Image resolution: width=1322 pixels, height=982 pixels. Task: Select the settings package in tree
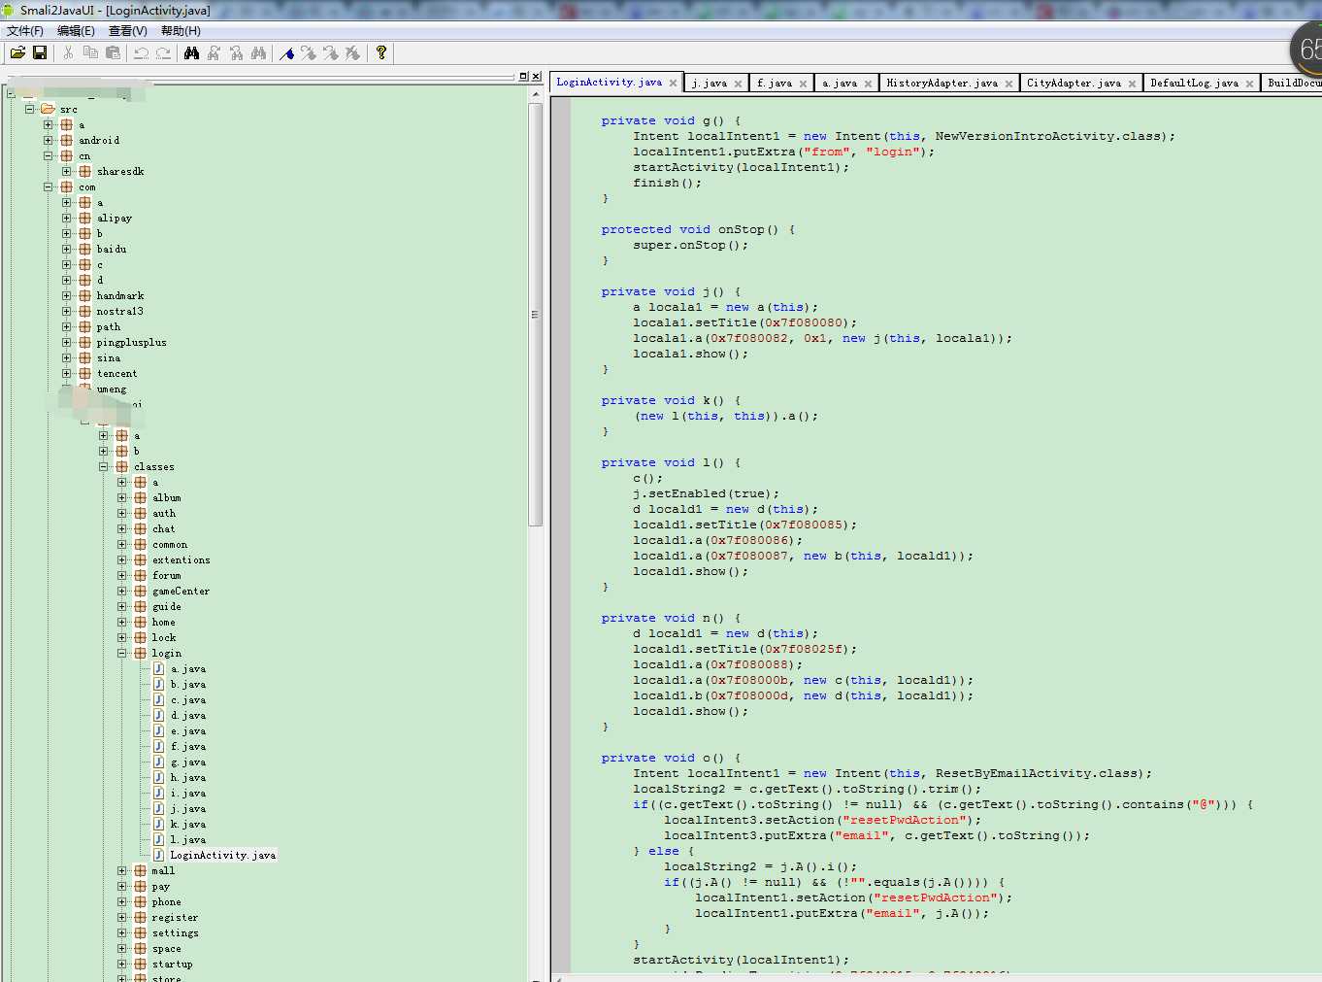[x=175, y=932]
